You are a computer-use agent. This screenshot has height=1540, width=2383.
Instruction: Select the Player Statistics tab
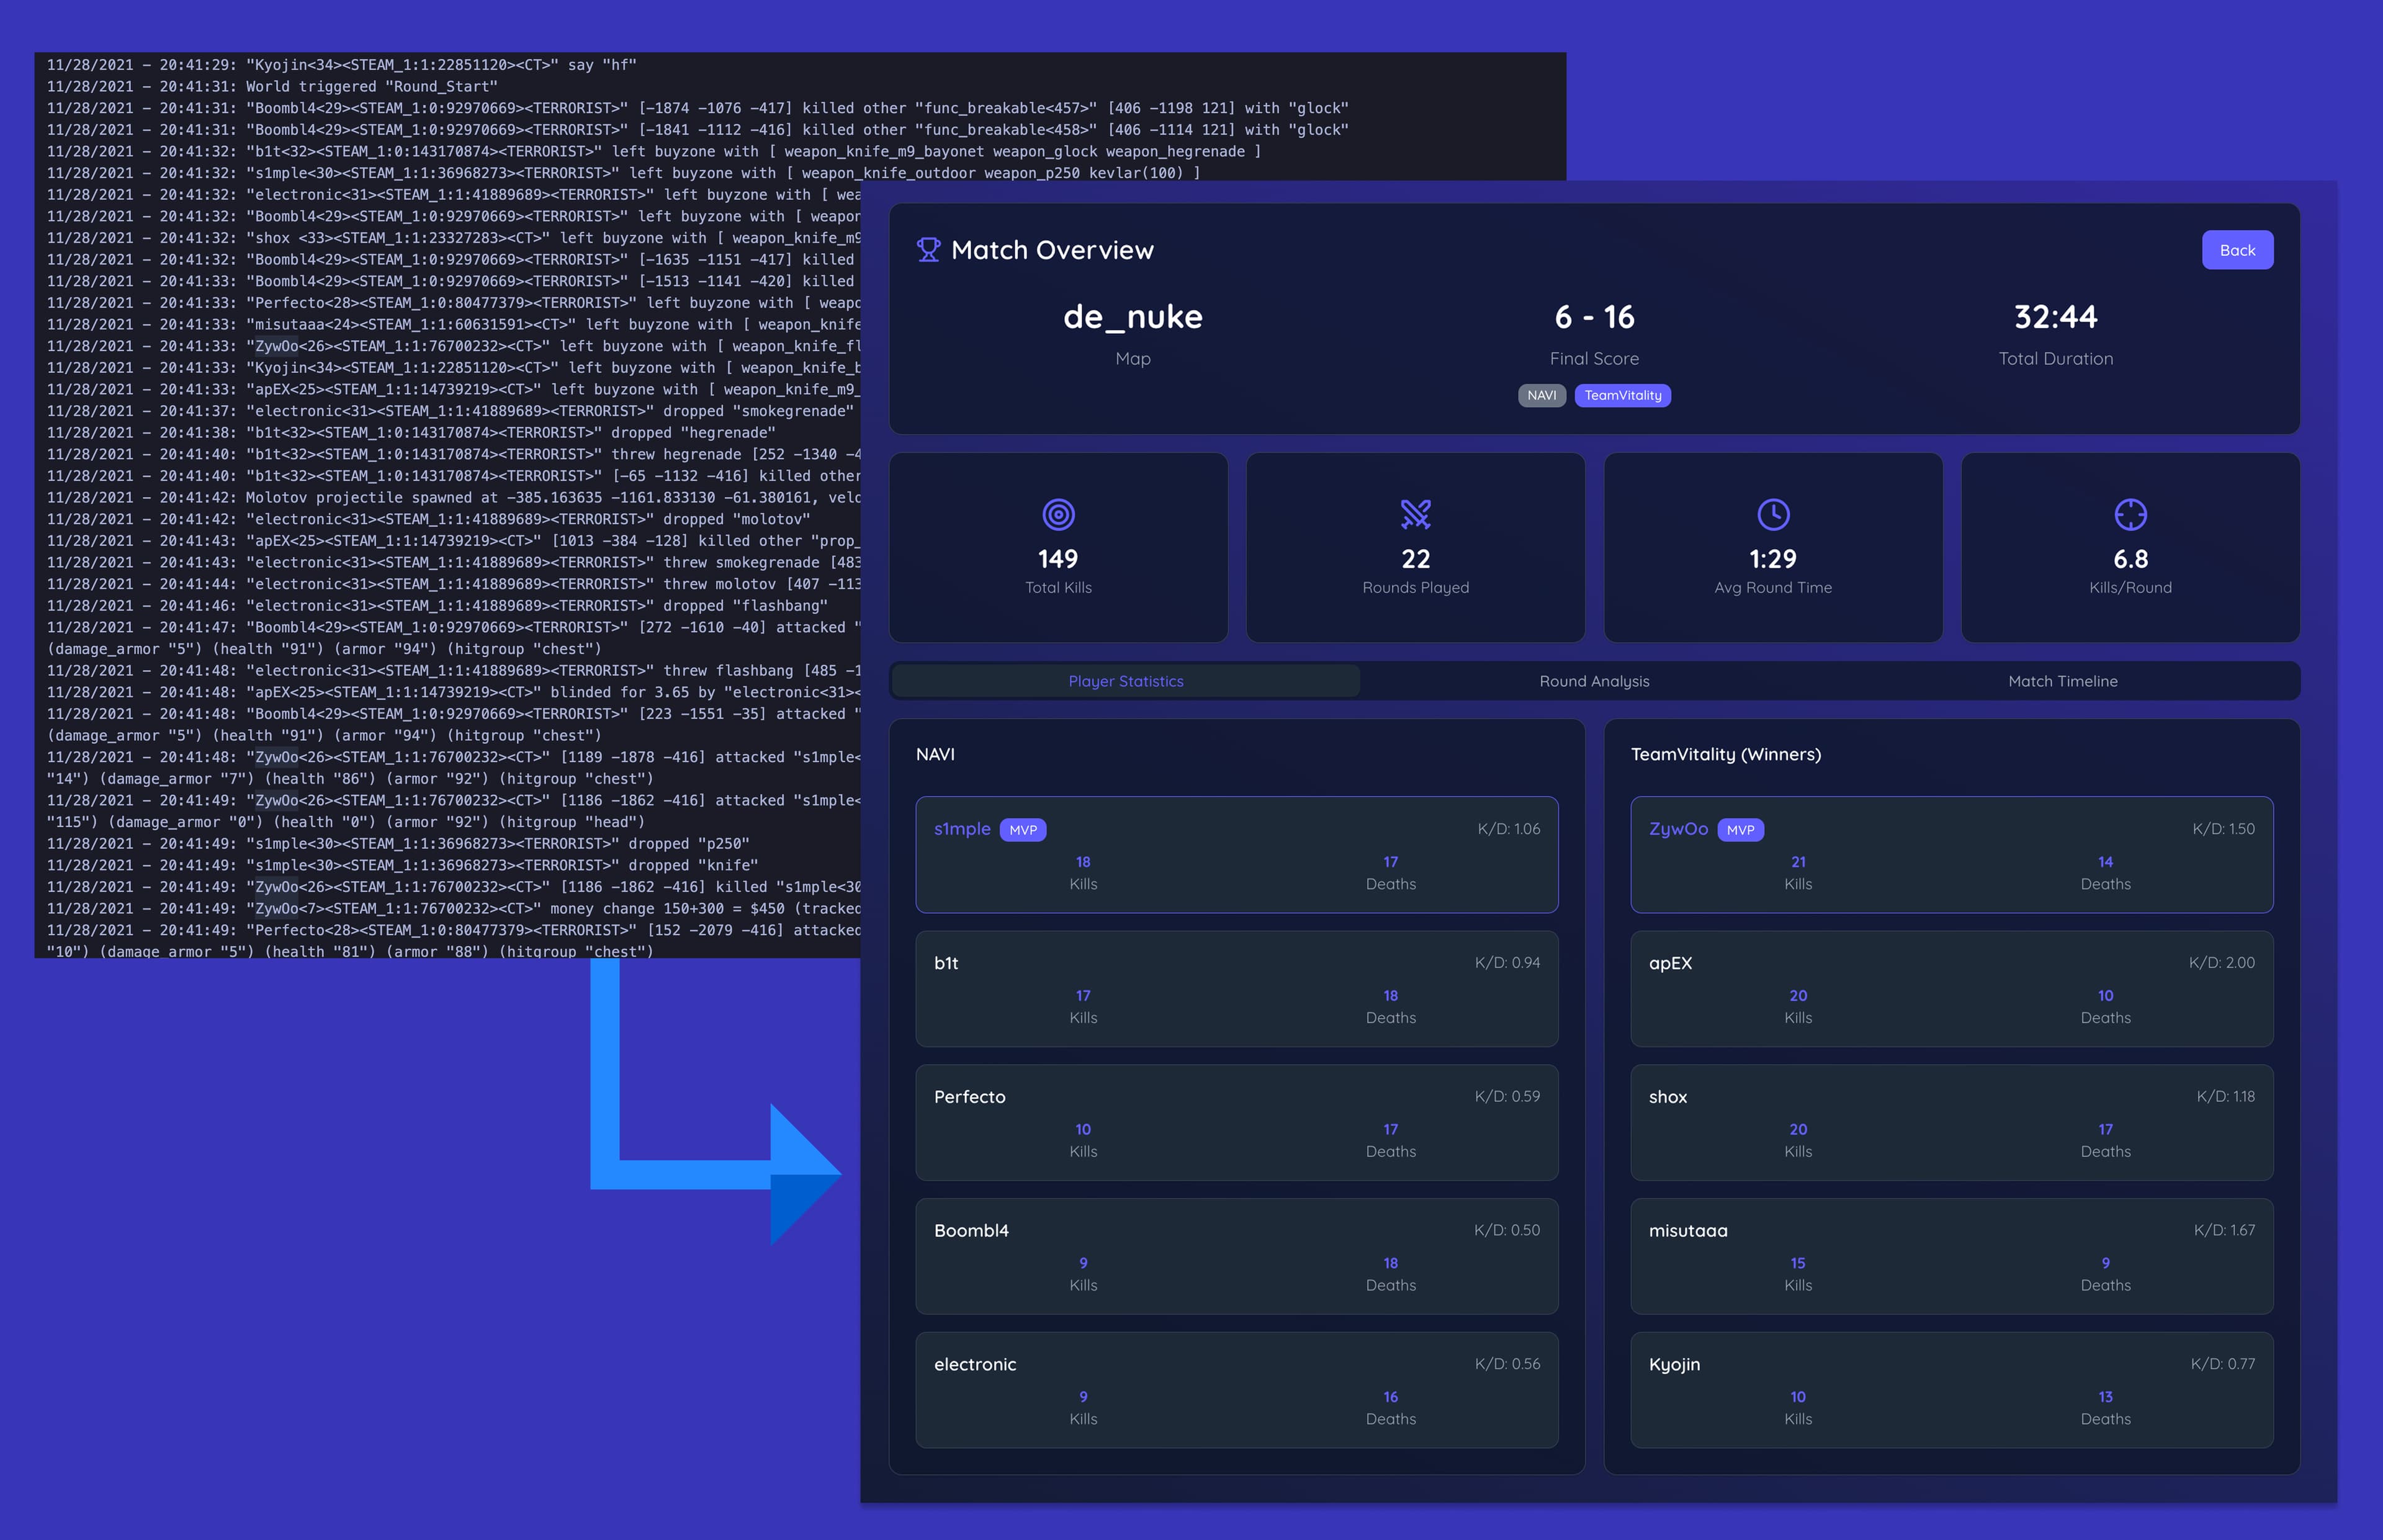tap(1125, 681)
